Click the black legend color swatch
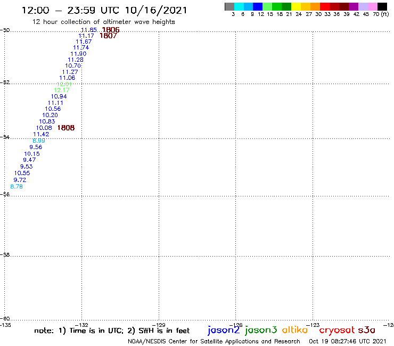This screenshot has height=346, width=394. pos(382,6)
